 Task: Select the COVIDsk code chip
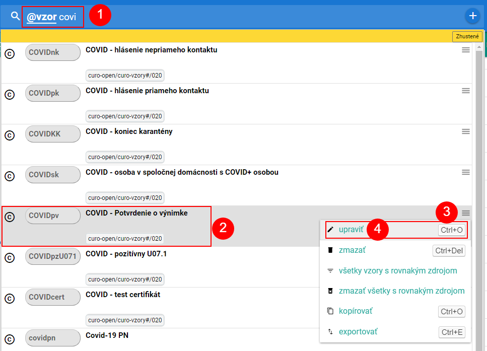[53, 175]
